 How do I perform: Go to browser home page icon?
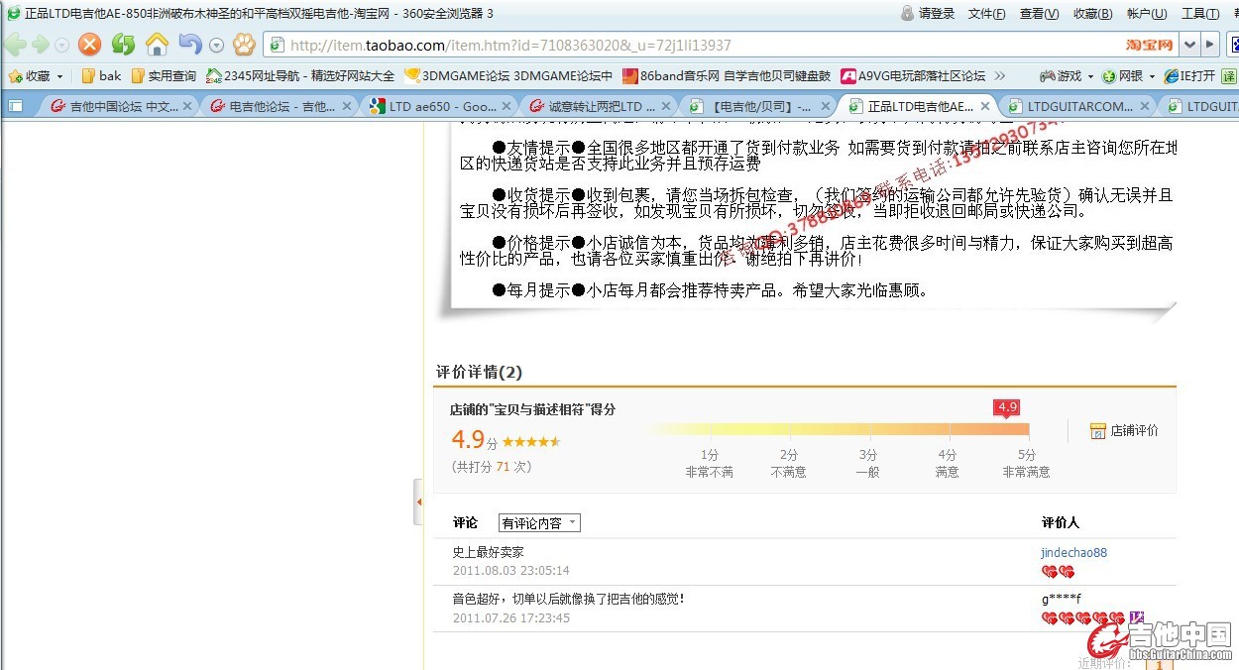(157, 45)
